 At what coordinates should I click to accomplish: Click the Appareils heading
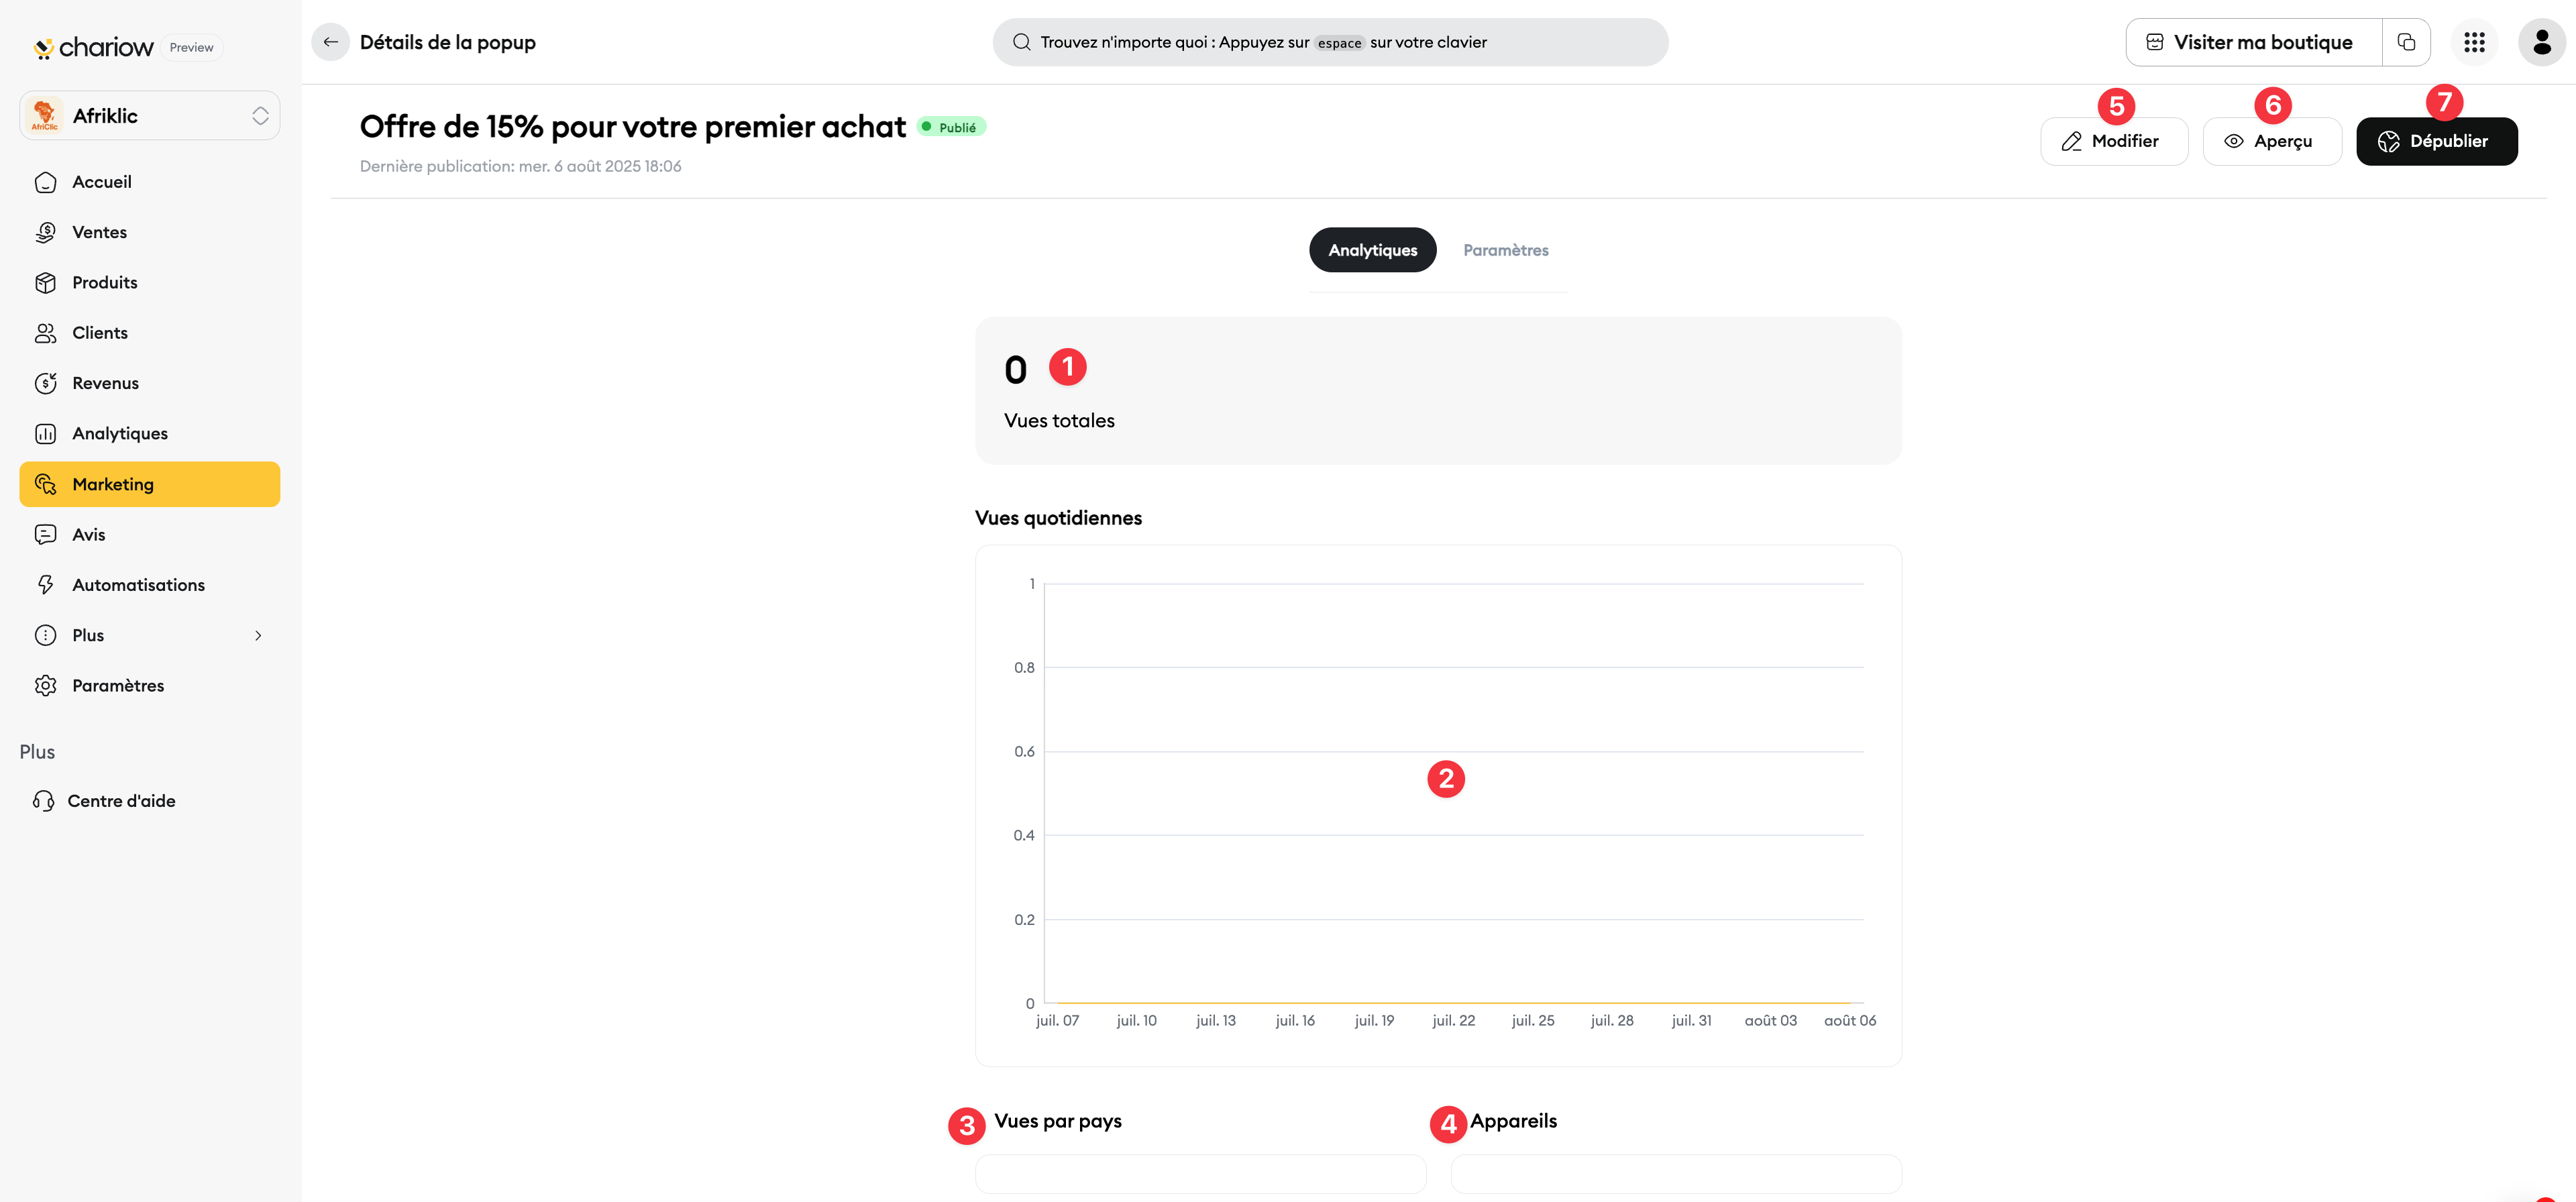pyautogui.click(x=1513, y=1121)
